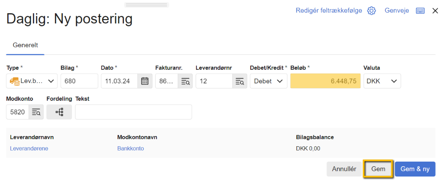Open the Fordeling distribution icon

pyautogui.click(x=59, y=112)
